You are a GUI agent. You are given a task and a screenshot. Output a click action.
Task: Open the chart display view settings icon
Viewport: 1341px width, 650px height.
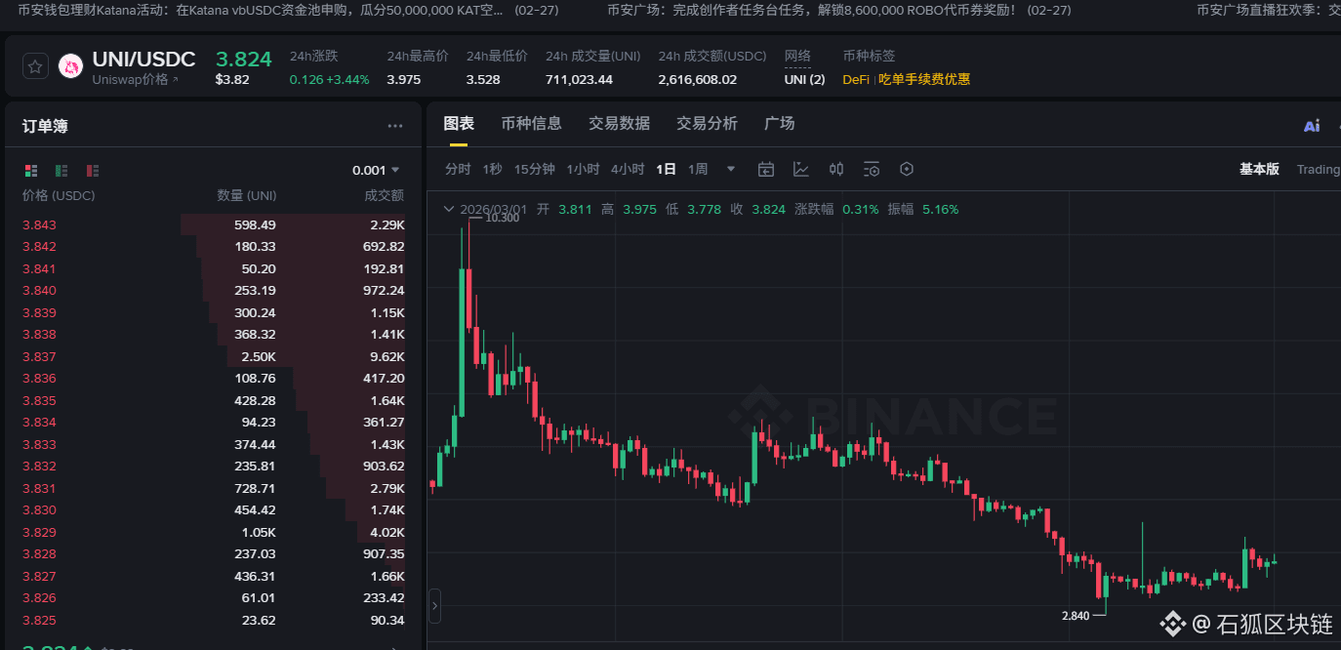tap(872, 169)
